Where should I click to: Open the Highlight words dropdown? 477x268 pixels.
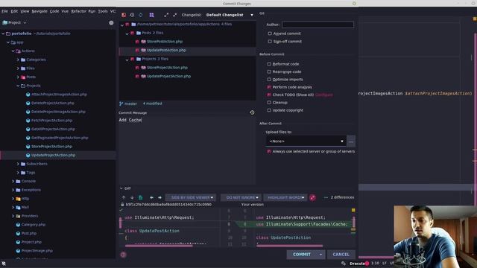point(285,197)
